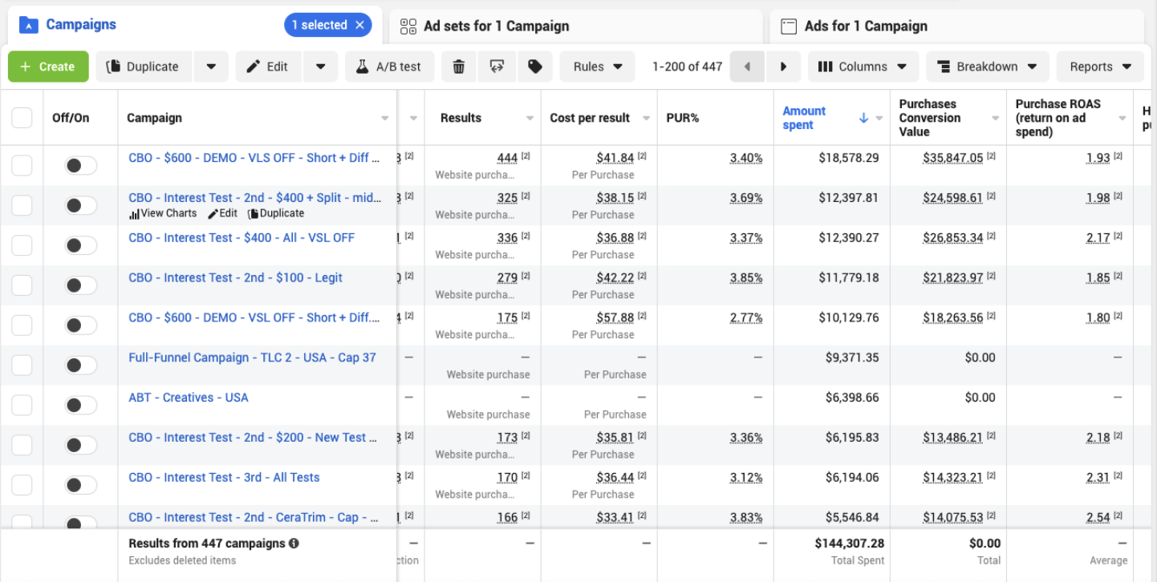Clear the '1 selected' filter with X
1157x582 pixels.
(x=360, y=25)
